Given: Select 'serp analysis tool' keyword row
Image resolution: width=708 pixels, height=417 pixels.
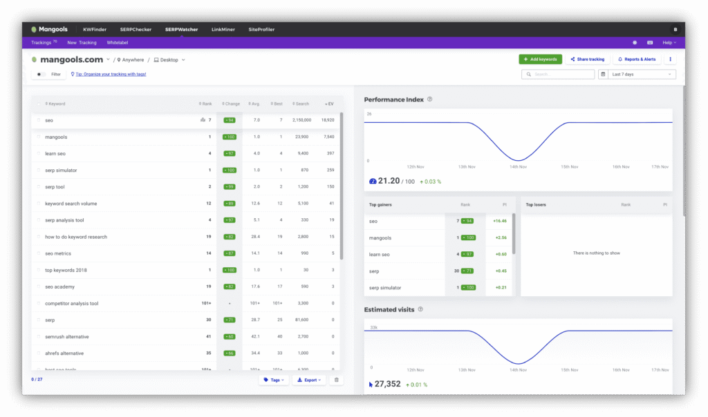Looking at the screenshot, I should pyautogui.click(x=186, y=220).
